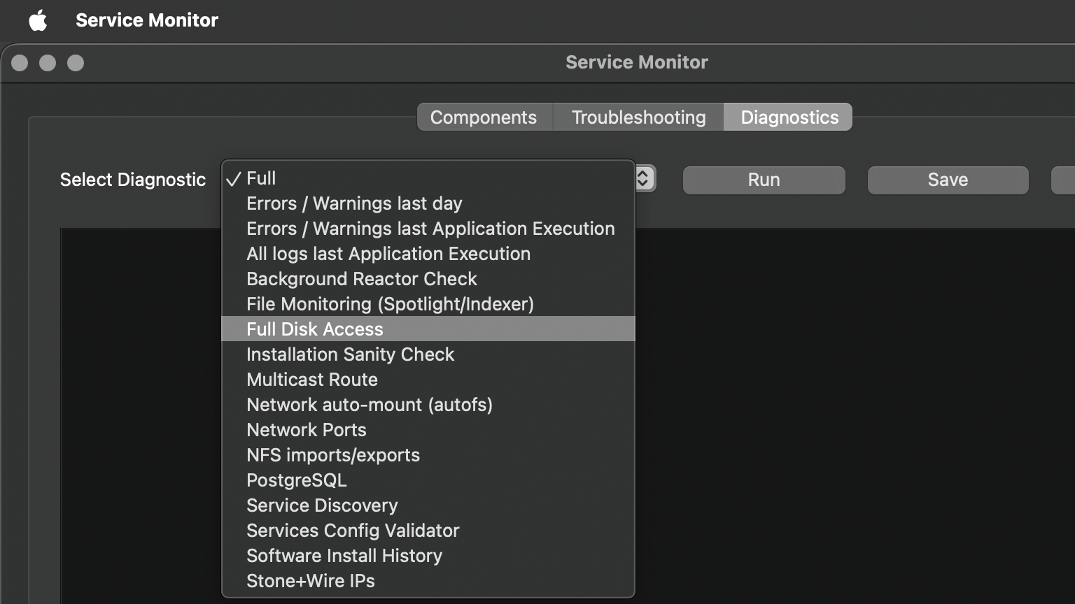Pick Stone+Wire IPs diagnostic
This screenshot has height=604, width=1075.
tap(311, 581)
